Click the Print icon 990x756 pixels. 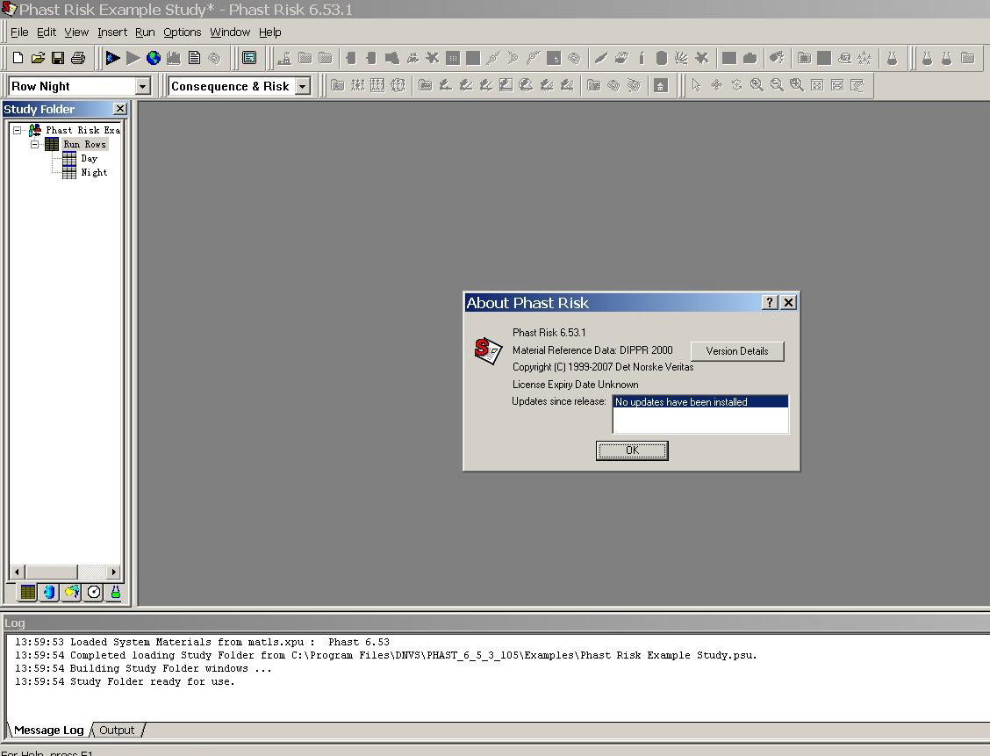[77, 58]
